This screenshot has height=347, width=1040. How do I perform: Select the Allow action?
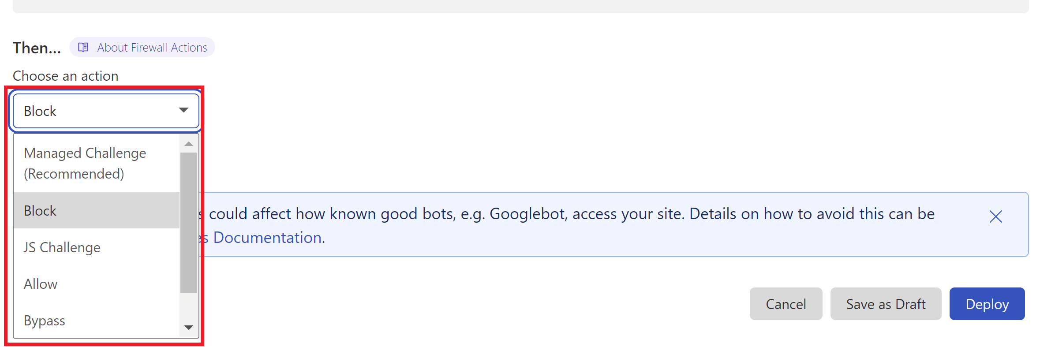[40, 284]
